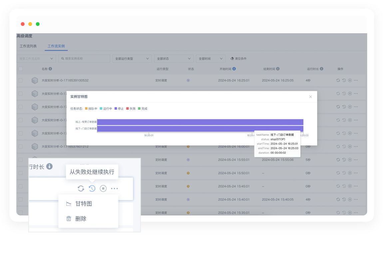Click the cube icon of instance 大促实时分析-0-1716539100532
Screen dimensions: 383x258
(x=35, y=80)
